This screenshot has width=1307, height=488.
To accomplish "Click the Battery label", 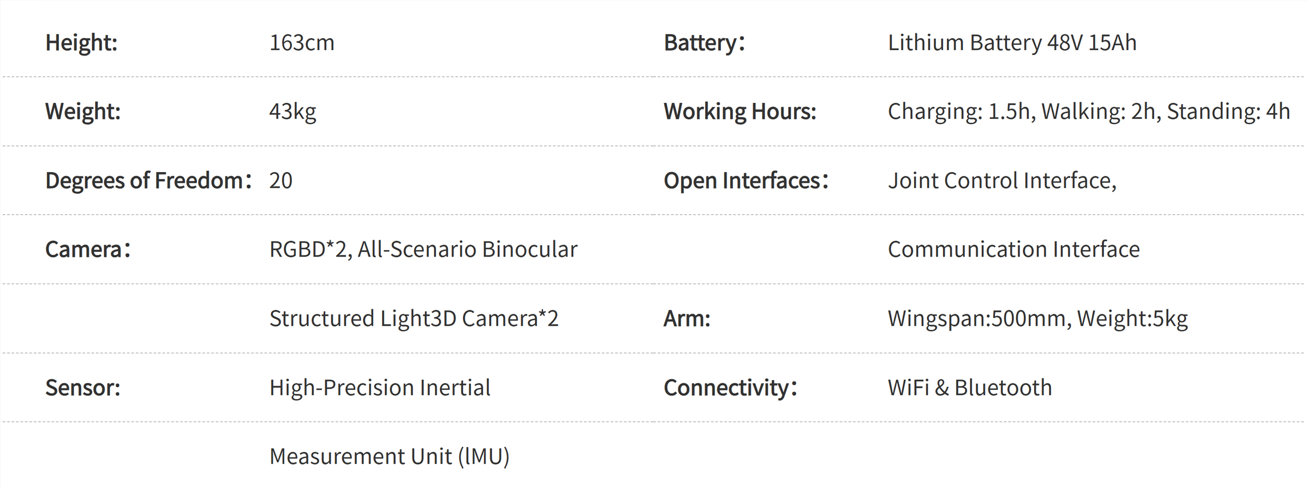I will [x=704, y=42].
